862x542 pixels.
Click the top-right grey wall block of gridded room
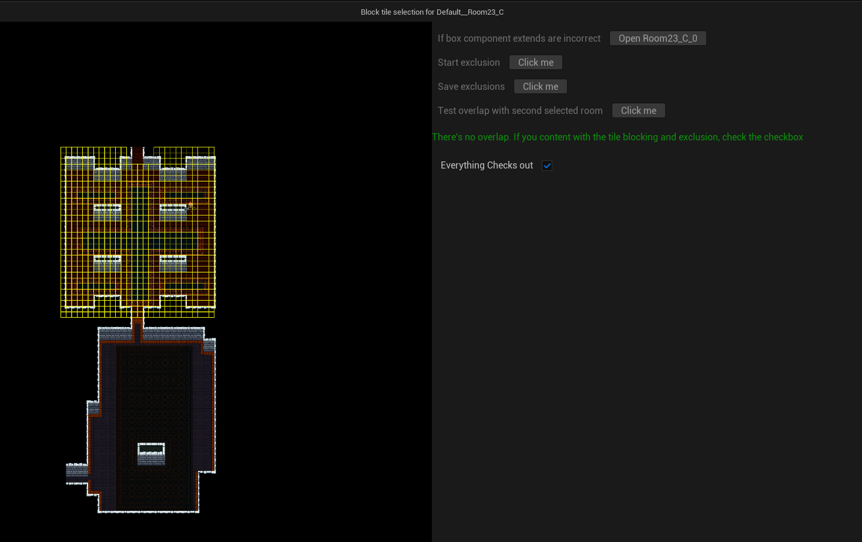(200, 163)
